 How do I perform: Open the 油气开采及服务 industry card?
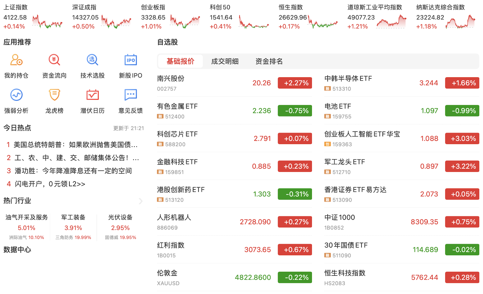coord(27,227)
